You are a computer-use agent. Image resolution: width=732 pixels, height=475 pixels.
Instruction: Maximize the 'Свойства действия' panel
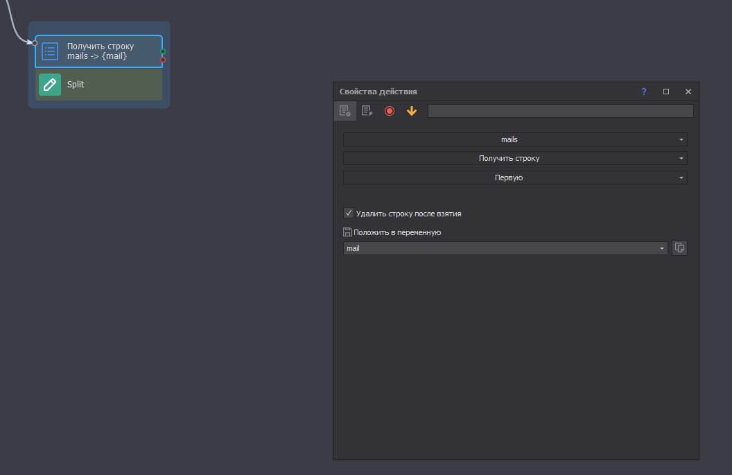tap(666, 92)
